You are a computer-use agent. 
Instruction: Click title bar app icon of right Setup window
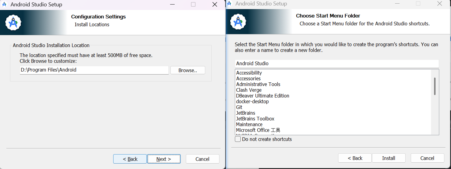[x=229, y=4]
